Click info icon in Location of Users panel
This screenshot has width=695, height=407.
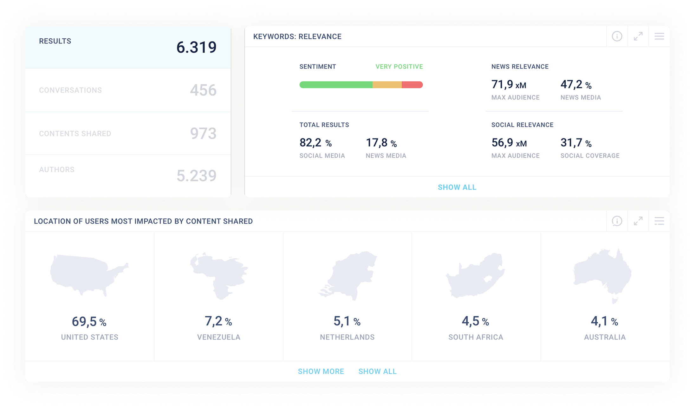617,221
